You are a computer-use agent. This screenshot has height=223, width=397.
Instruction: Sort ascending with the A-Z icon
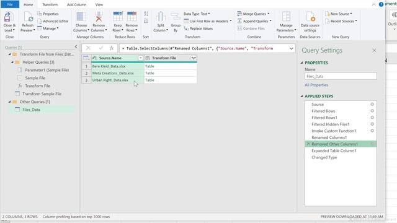(x=146, y=14)
